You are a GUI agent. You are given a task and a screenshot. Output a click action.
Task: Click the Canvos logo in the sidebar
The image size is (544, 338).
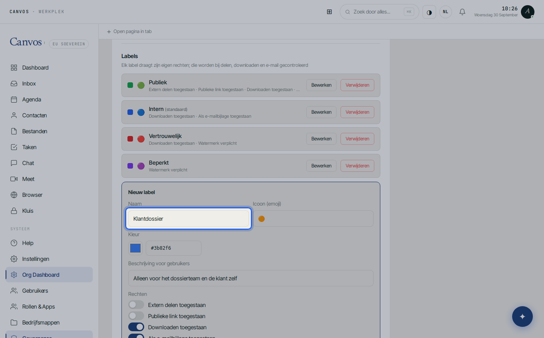pyautogui.click(x=26, y=42)
